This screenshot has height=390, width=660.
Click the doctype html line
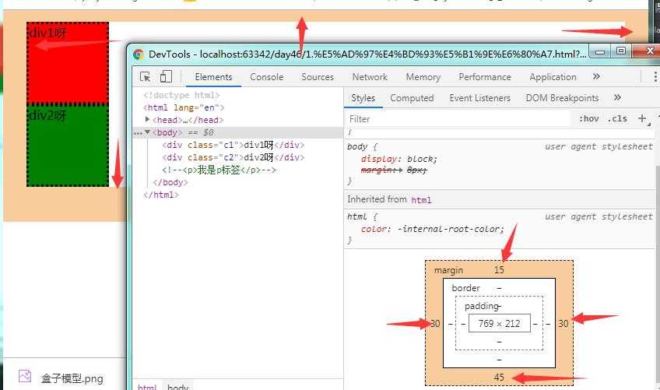click(181, 95)
